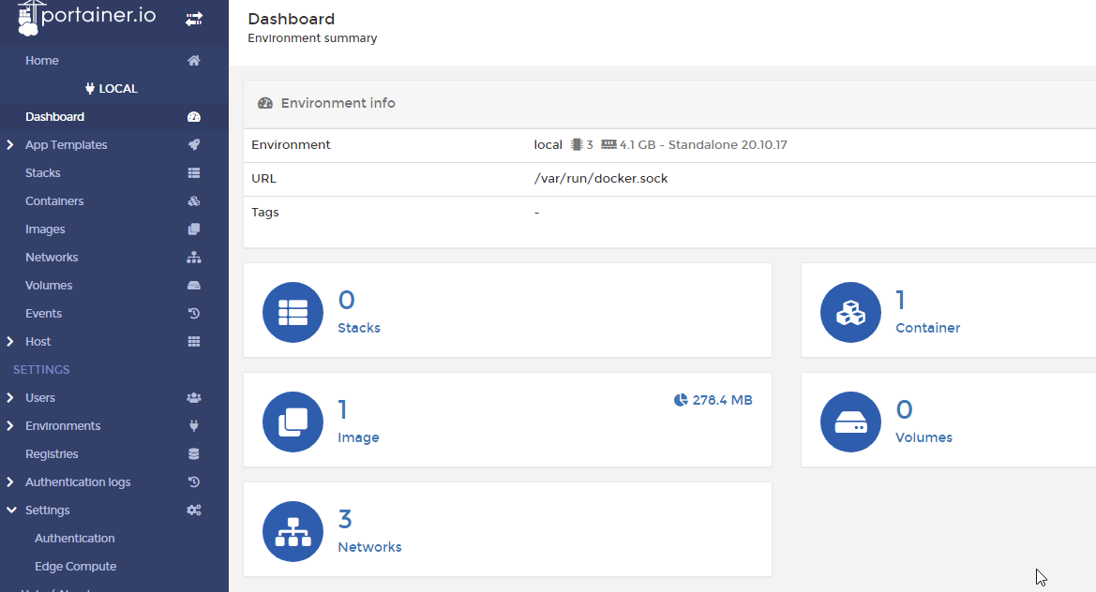Open the Authentication settings sub-item

[x=75, y=539]
